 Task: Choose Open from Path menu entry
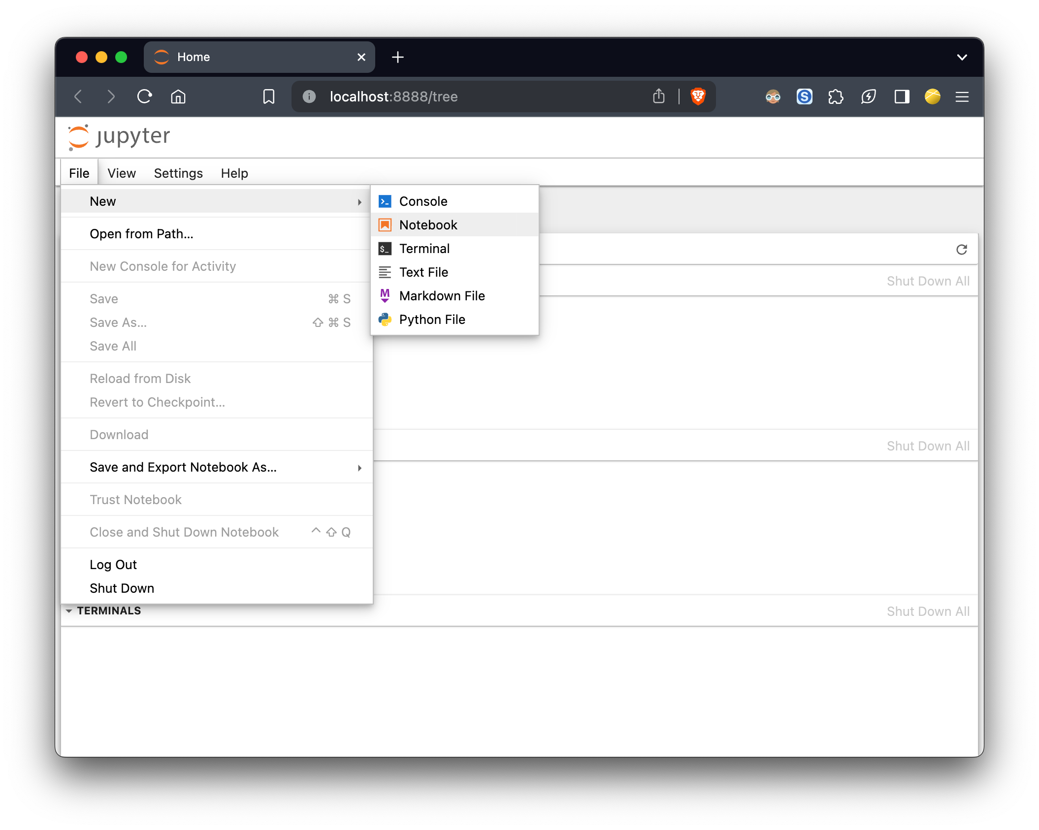point(141,234)
